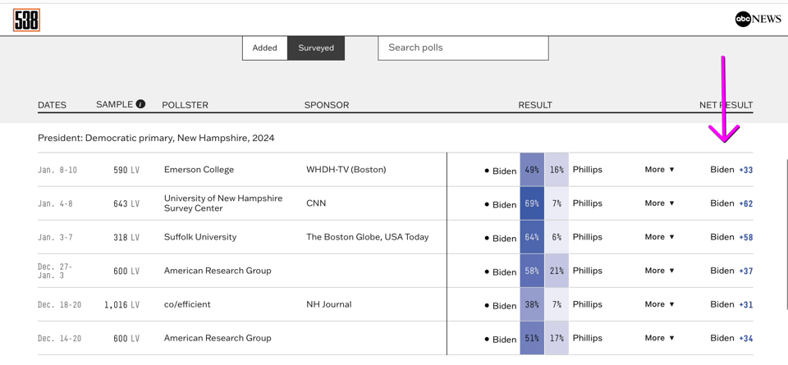
Task: Click the Suffolk University pollster link
Action: point(200,237)
